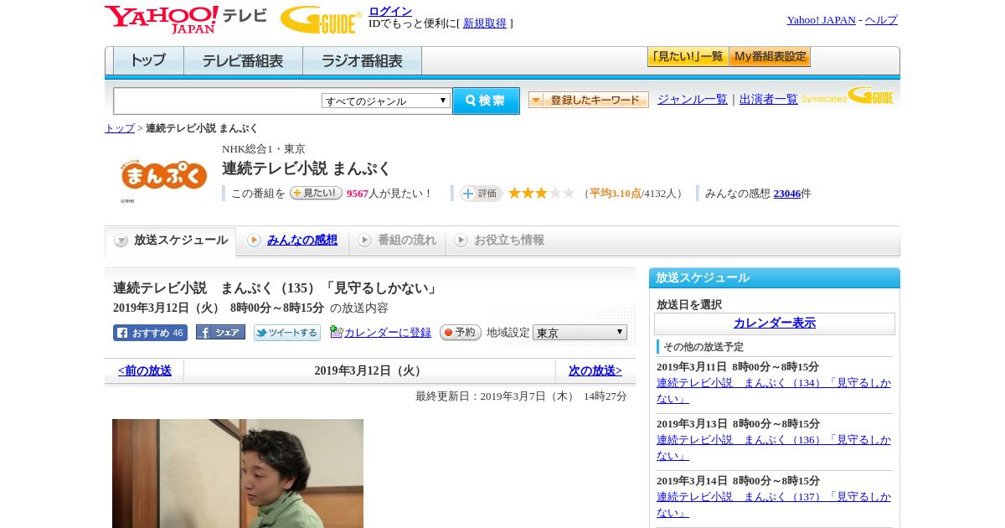Click the お役立ち情報 tab arrow icon
This screenshot has width=1005, height=528.
coord(461,241)
